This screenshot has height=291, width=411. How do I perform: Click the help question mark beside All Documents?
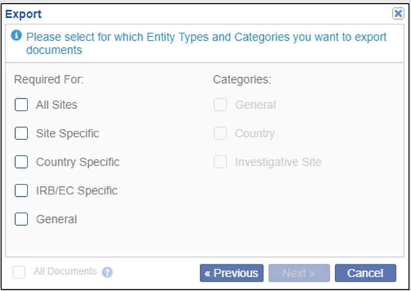point(107,272)
